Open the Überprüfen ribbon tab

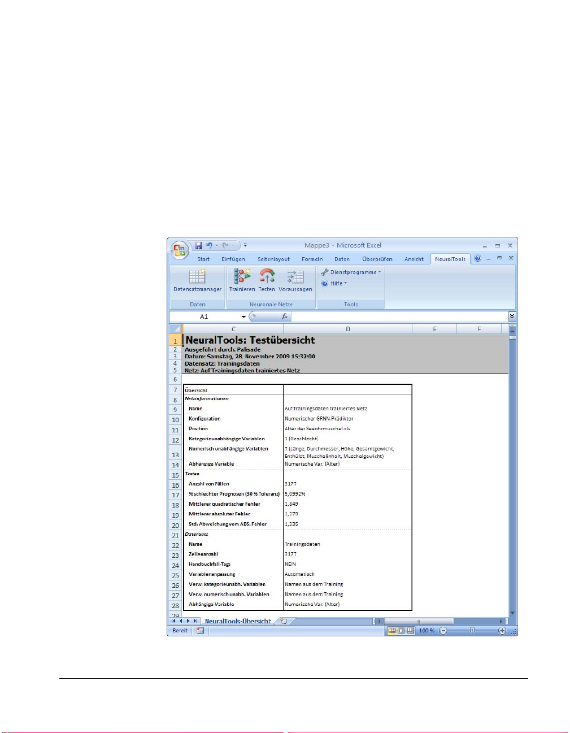click(x=377, y=259)
